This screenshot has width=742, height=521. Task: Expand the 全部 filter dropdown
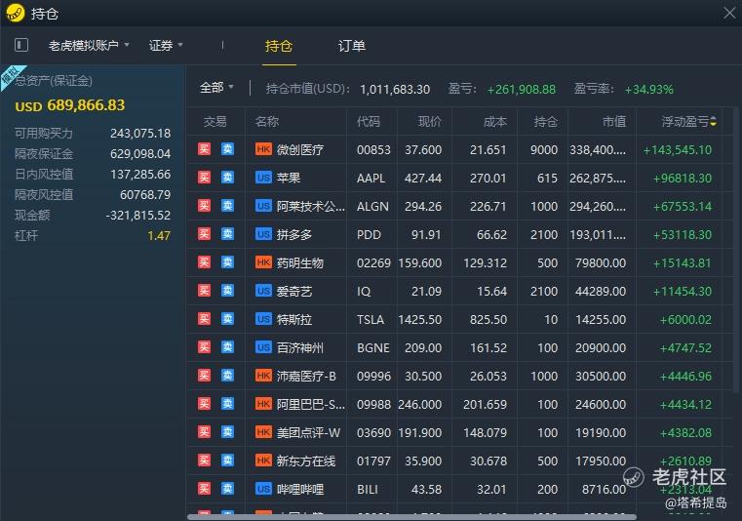[216, 88]
